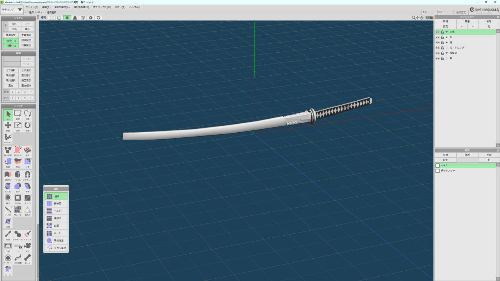This screenshot has width=500, height=281.
Task: Click the 物体設定 button
Action: point(26,40)
